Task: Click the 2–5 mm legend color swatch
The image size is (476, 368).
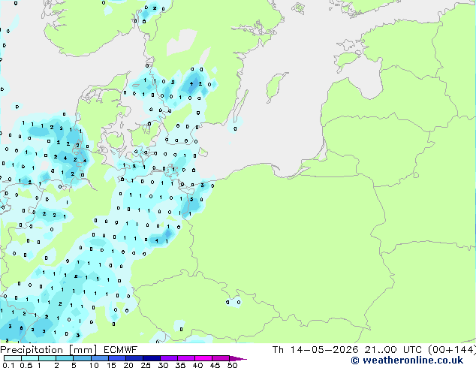Action: tap(65, 358)
